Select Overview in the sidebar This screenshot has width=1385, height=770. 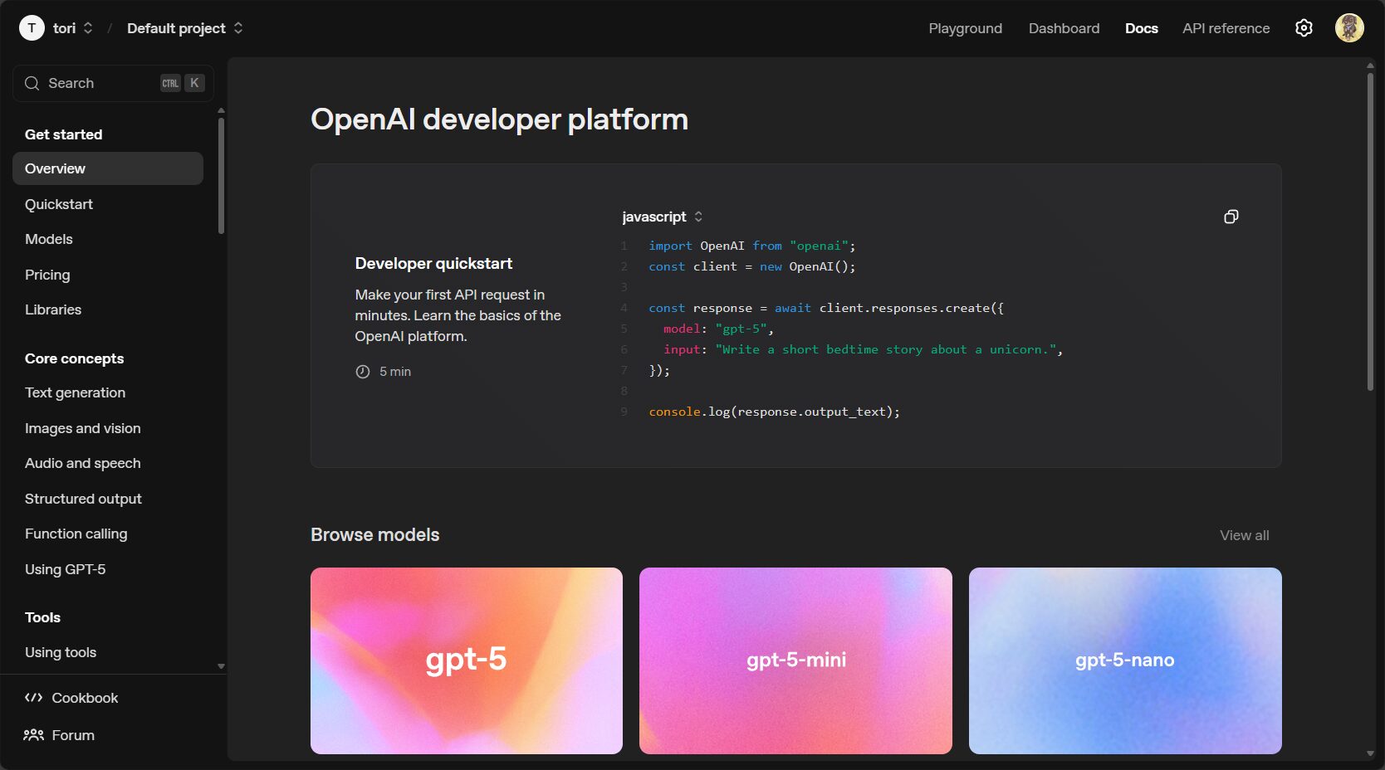click(108, 168)
